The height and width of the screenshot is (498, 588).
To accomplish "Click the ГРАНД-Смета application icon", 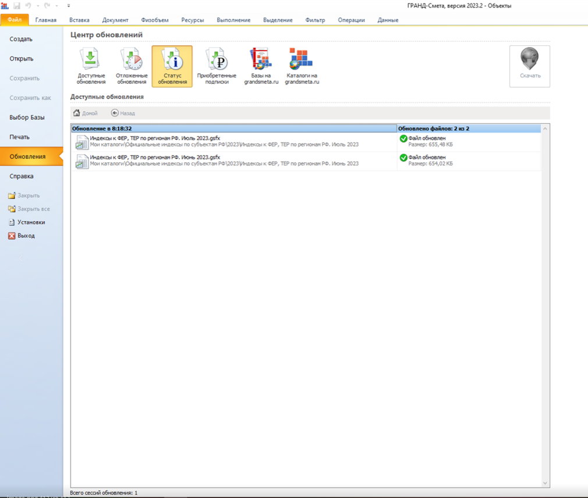I will (5, 6).
